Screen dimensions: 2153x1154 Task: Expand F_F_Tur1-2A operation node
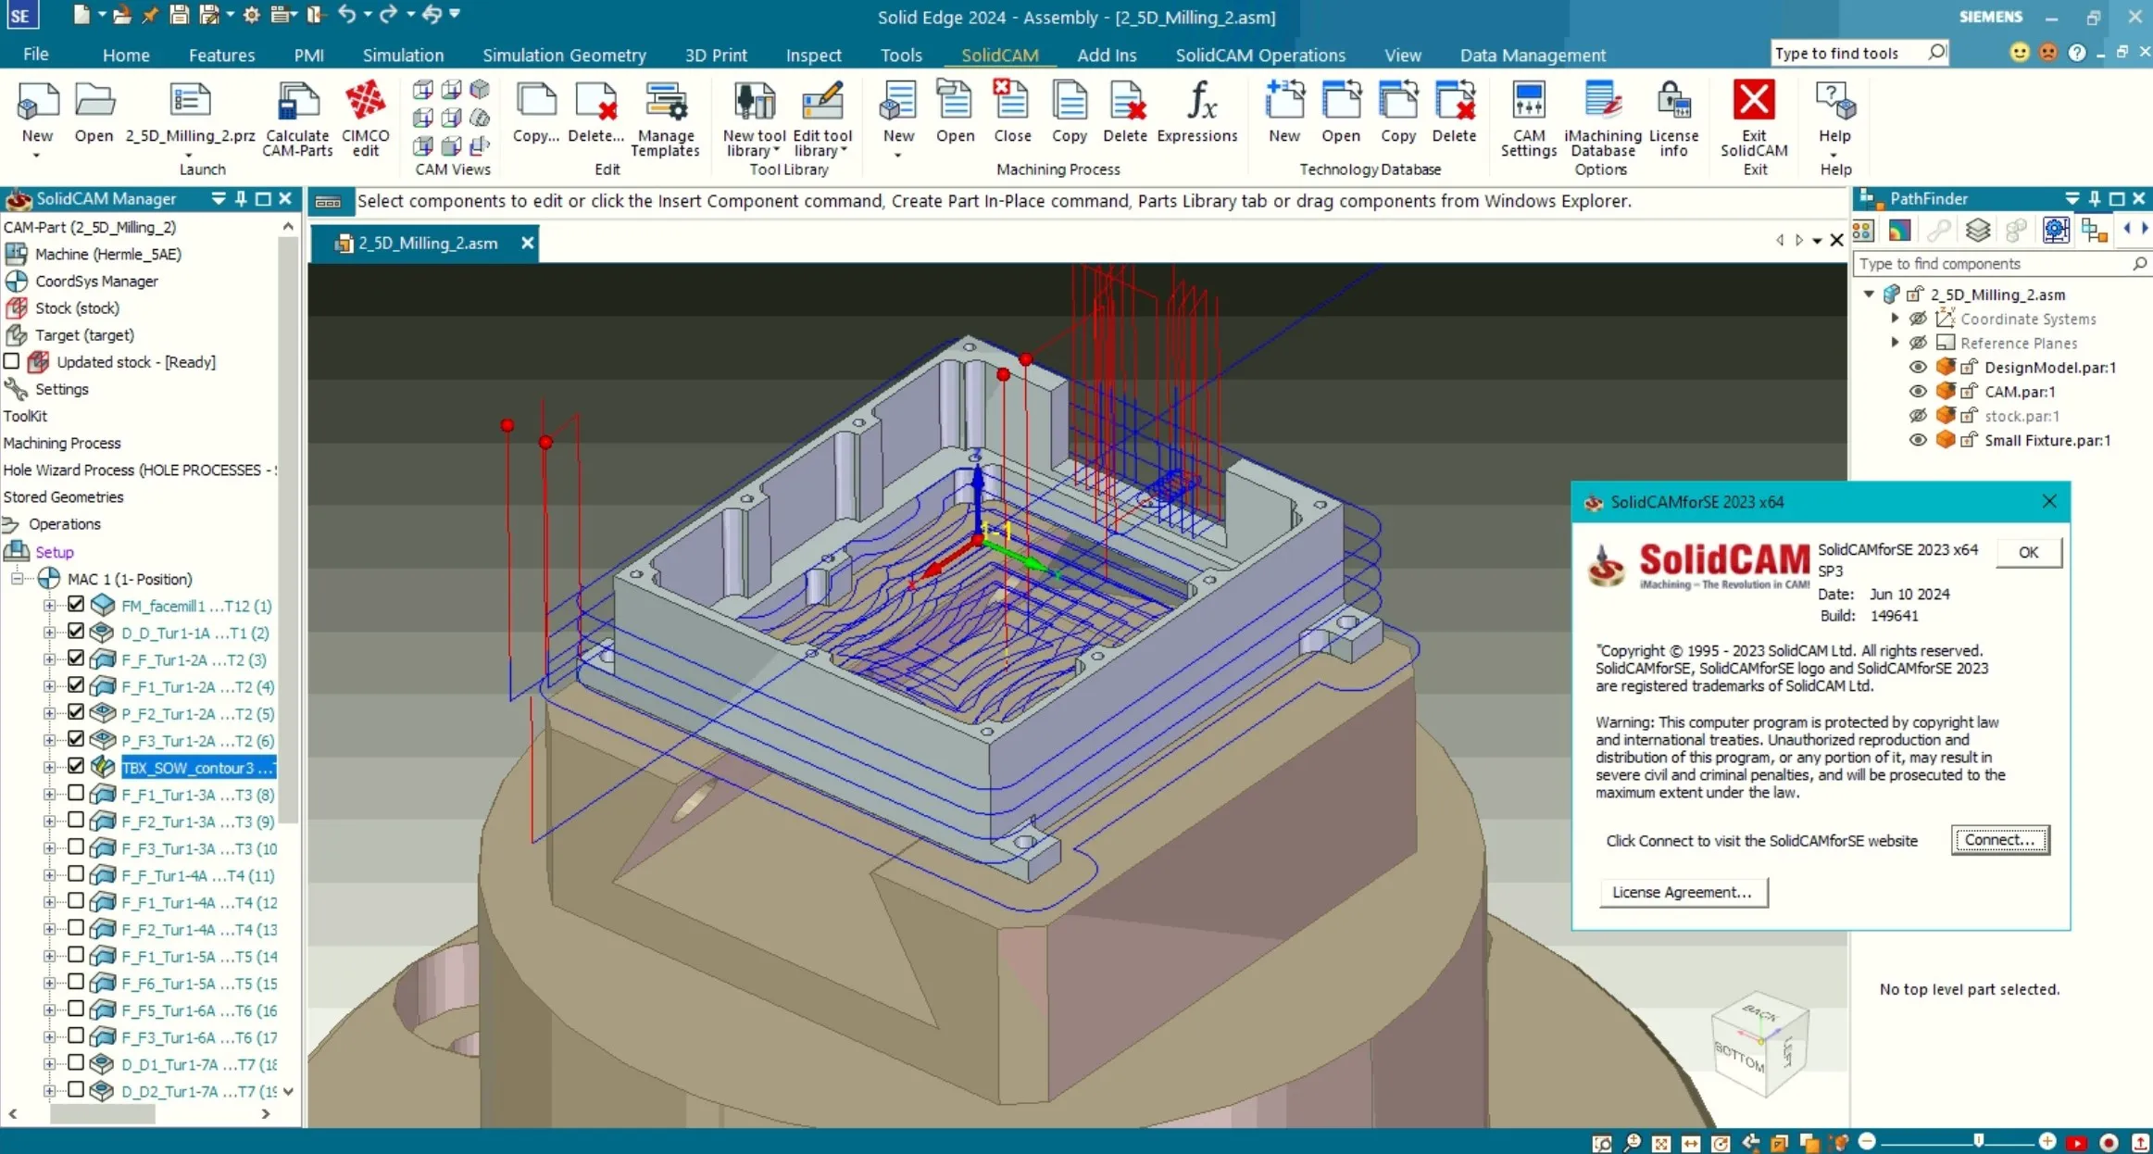pos(49,659)
